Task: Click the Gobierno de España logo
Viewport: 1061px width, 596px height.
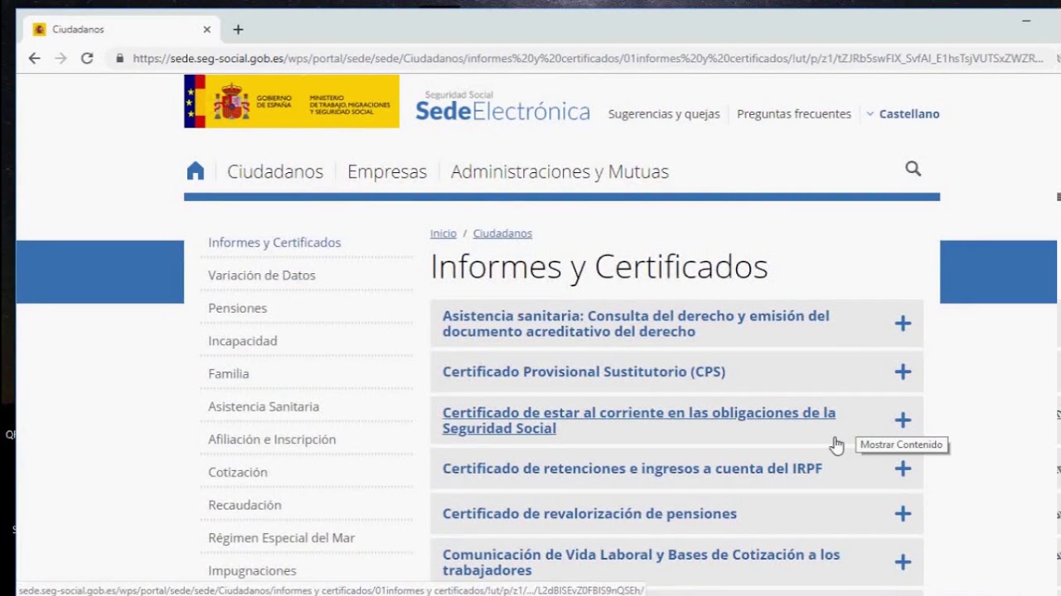Action: click(x=290, y=101)
